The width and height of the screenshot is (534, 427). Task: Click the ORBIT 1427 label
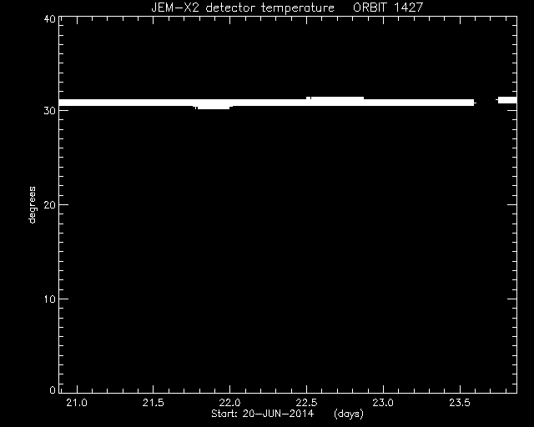point(388,8)
